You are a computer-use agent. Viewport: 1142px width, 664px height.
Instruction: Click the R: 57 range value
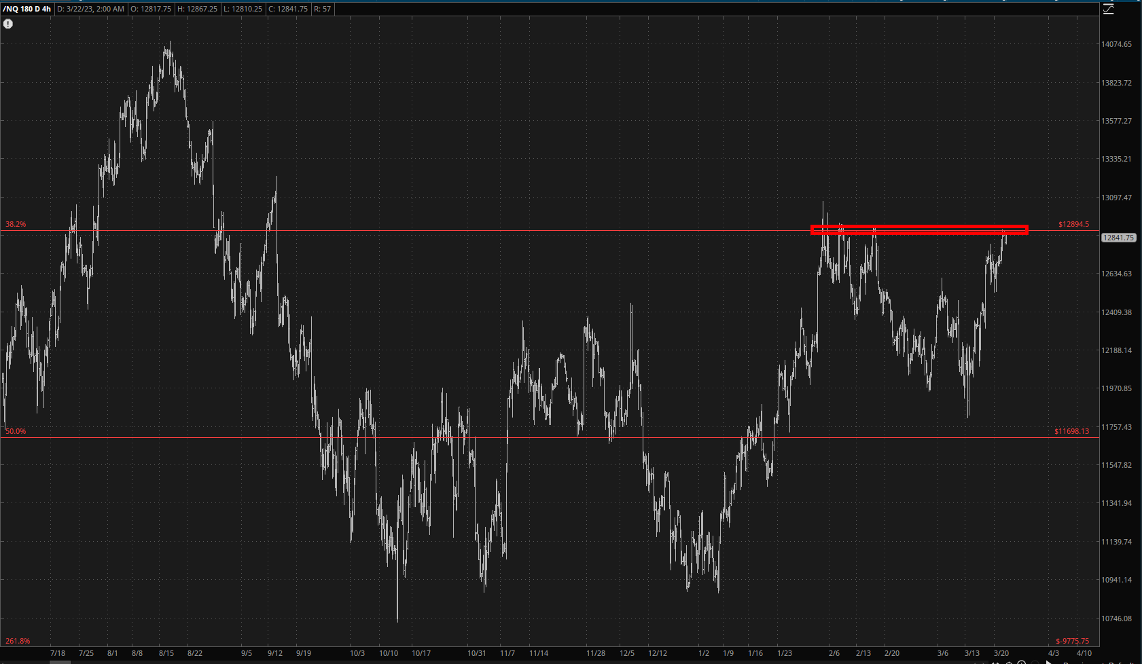click(x=323, y=9)
